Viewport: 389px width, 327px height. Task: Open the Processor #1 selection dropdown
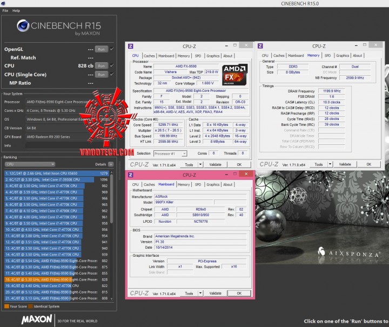[x=170, y=154]
